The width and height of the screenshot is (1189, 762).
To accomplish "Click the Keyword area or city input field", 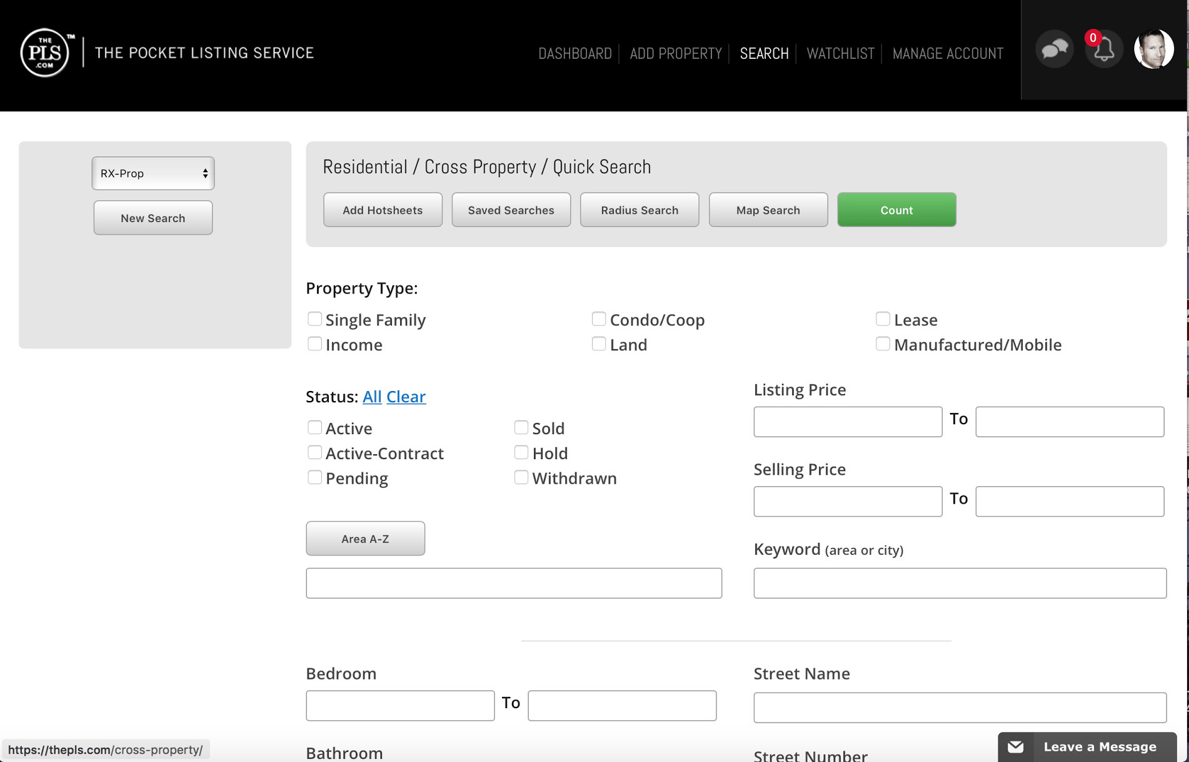I will (x=960, y=582).
